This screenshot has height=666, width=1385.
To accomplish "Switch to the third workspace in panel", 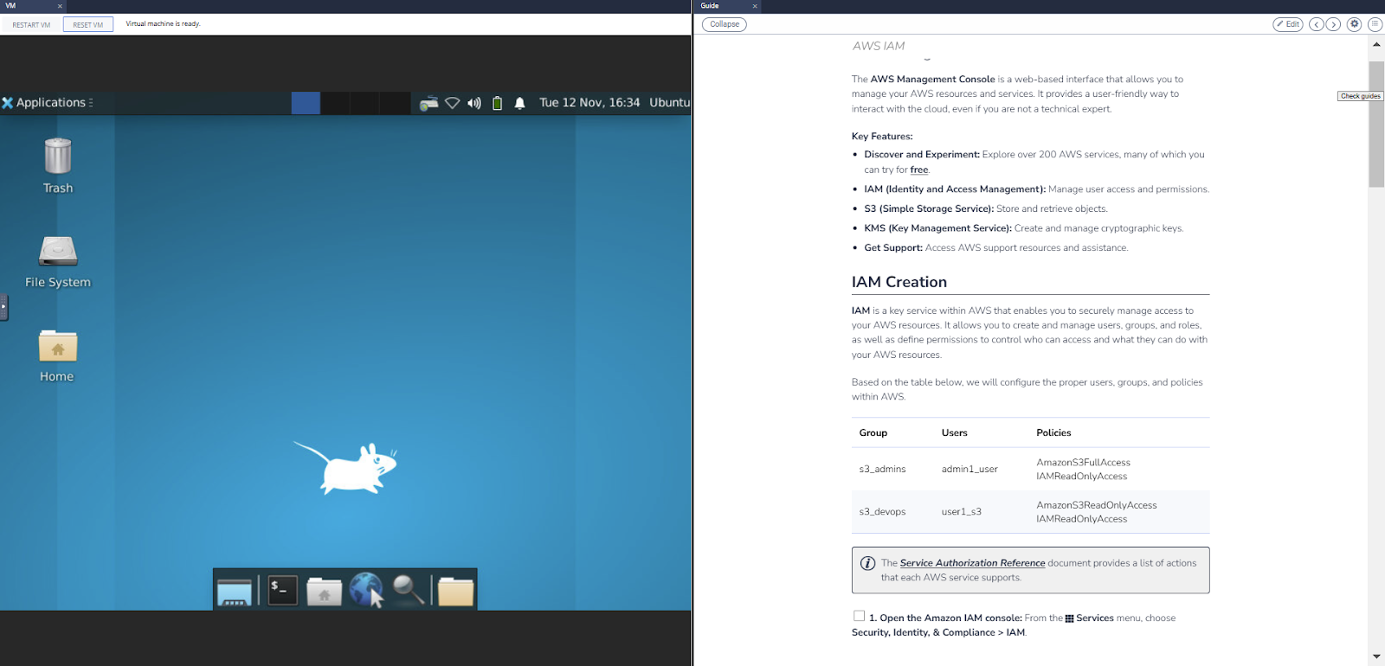I will pos(364,103).
